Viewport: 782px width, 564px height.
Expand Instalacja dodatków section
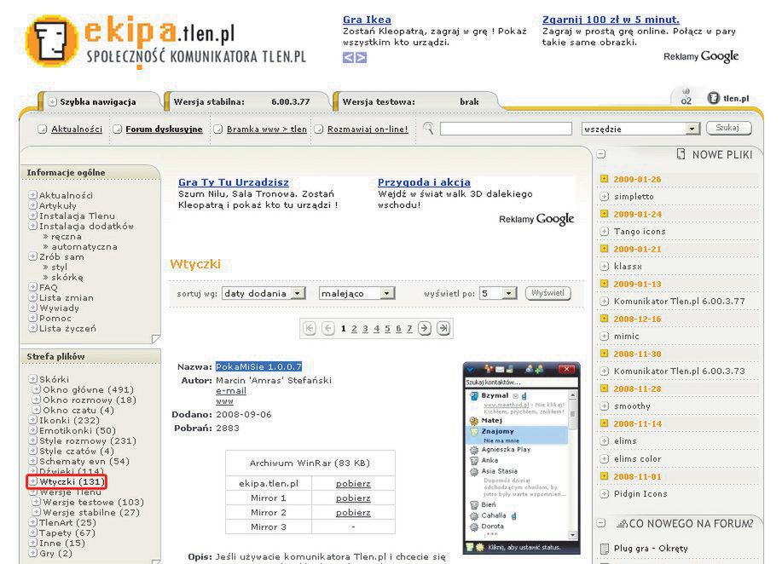point(33,226)
